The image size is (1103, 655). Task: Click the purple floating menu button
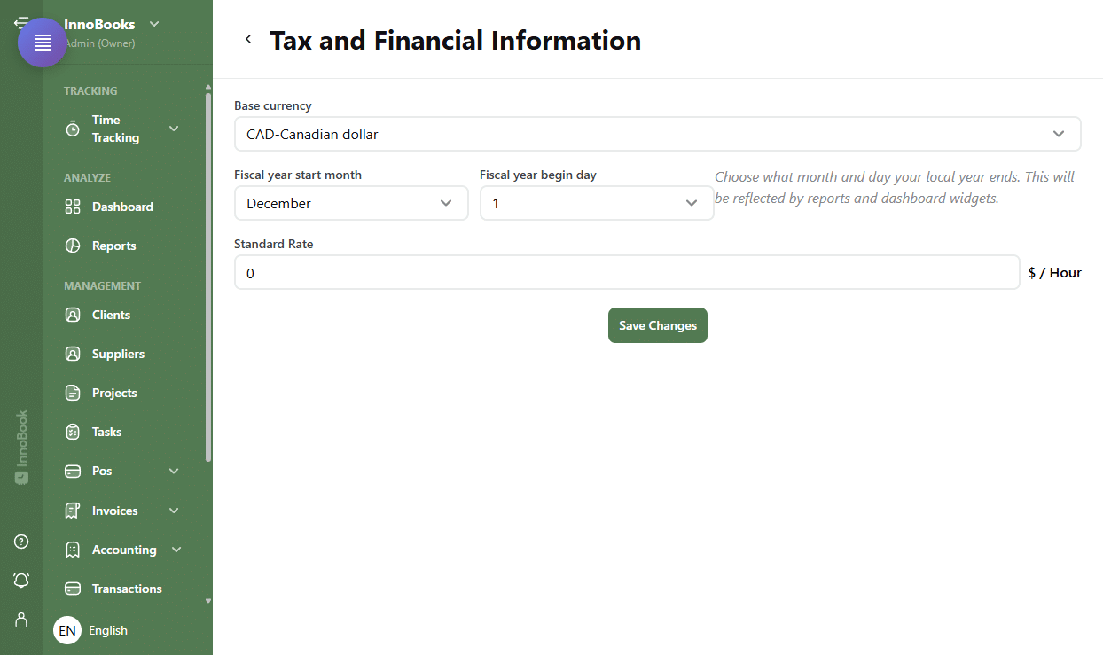pyautogui.click(x=43, y=43)
